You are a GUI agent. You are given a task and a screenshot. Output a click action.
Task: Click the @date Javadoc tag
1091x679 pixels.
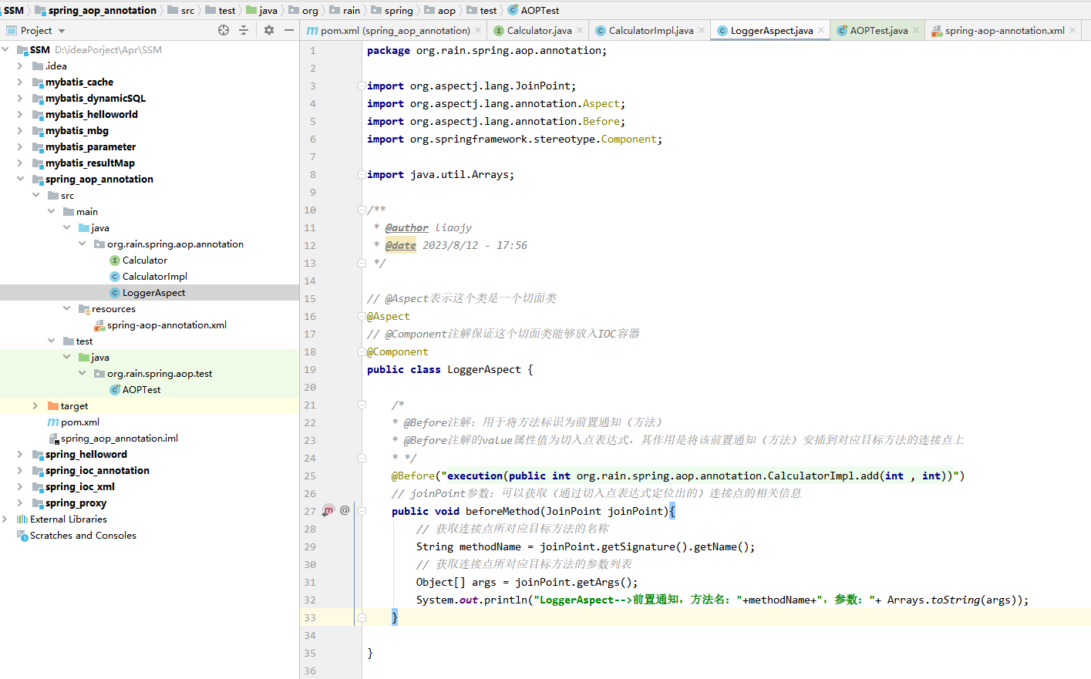pos(401,245)
